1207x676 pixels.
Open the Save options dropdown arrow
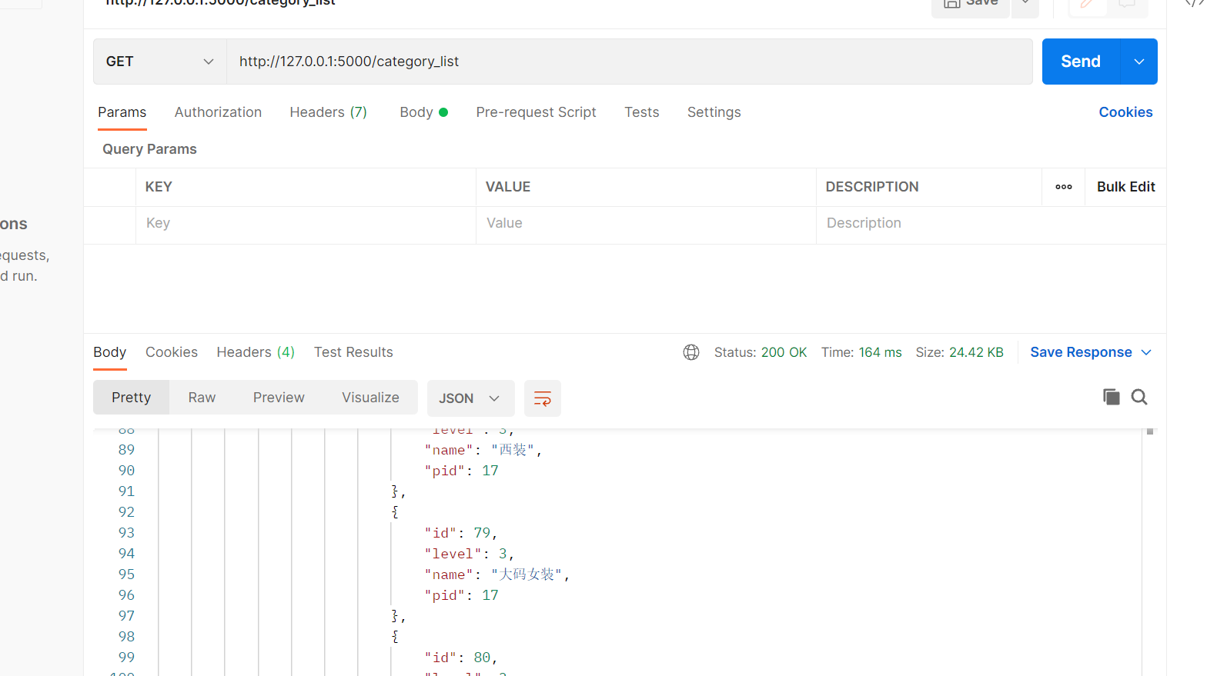[x=1025, y=5]
